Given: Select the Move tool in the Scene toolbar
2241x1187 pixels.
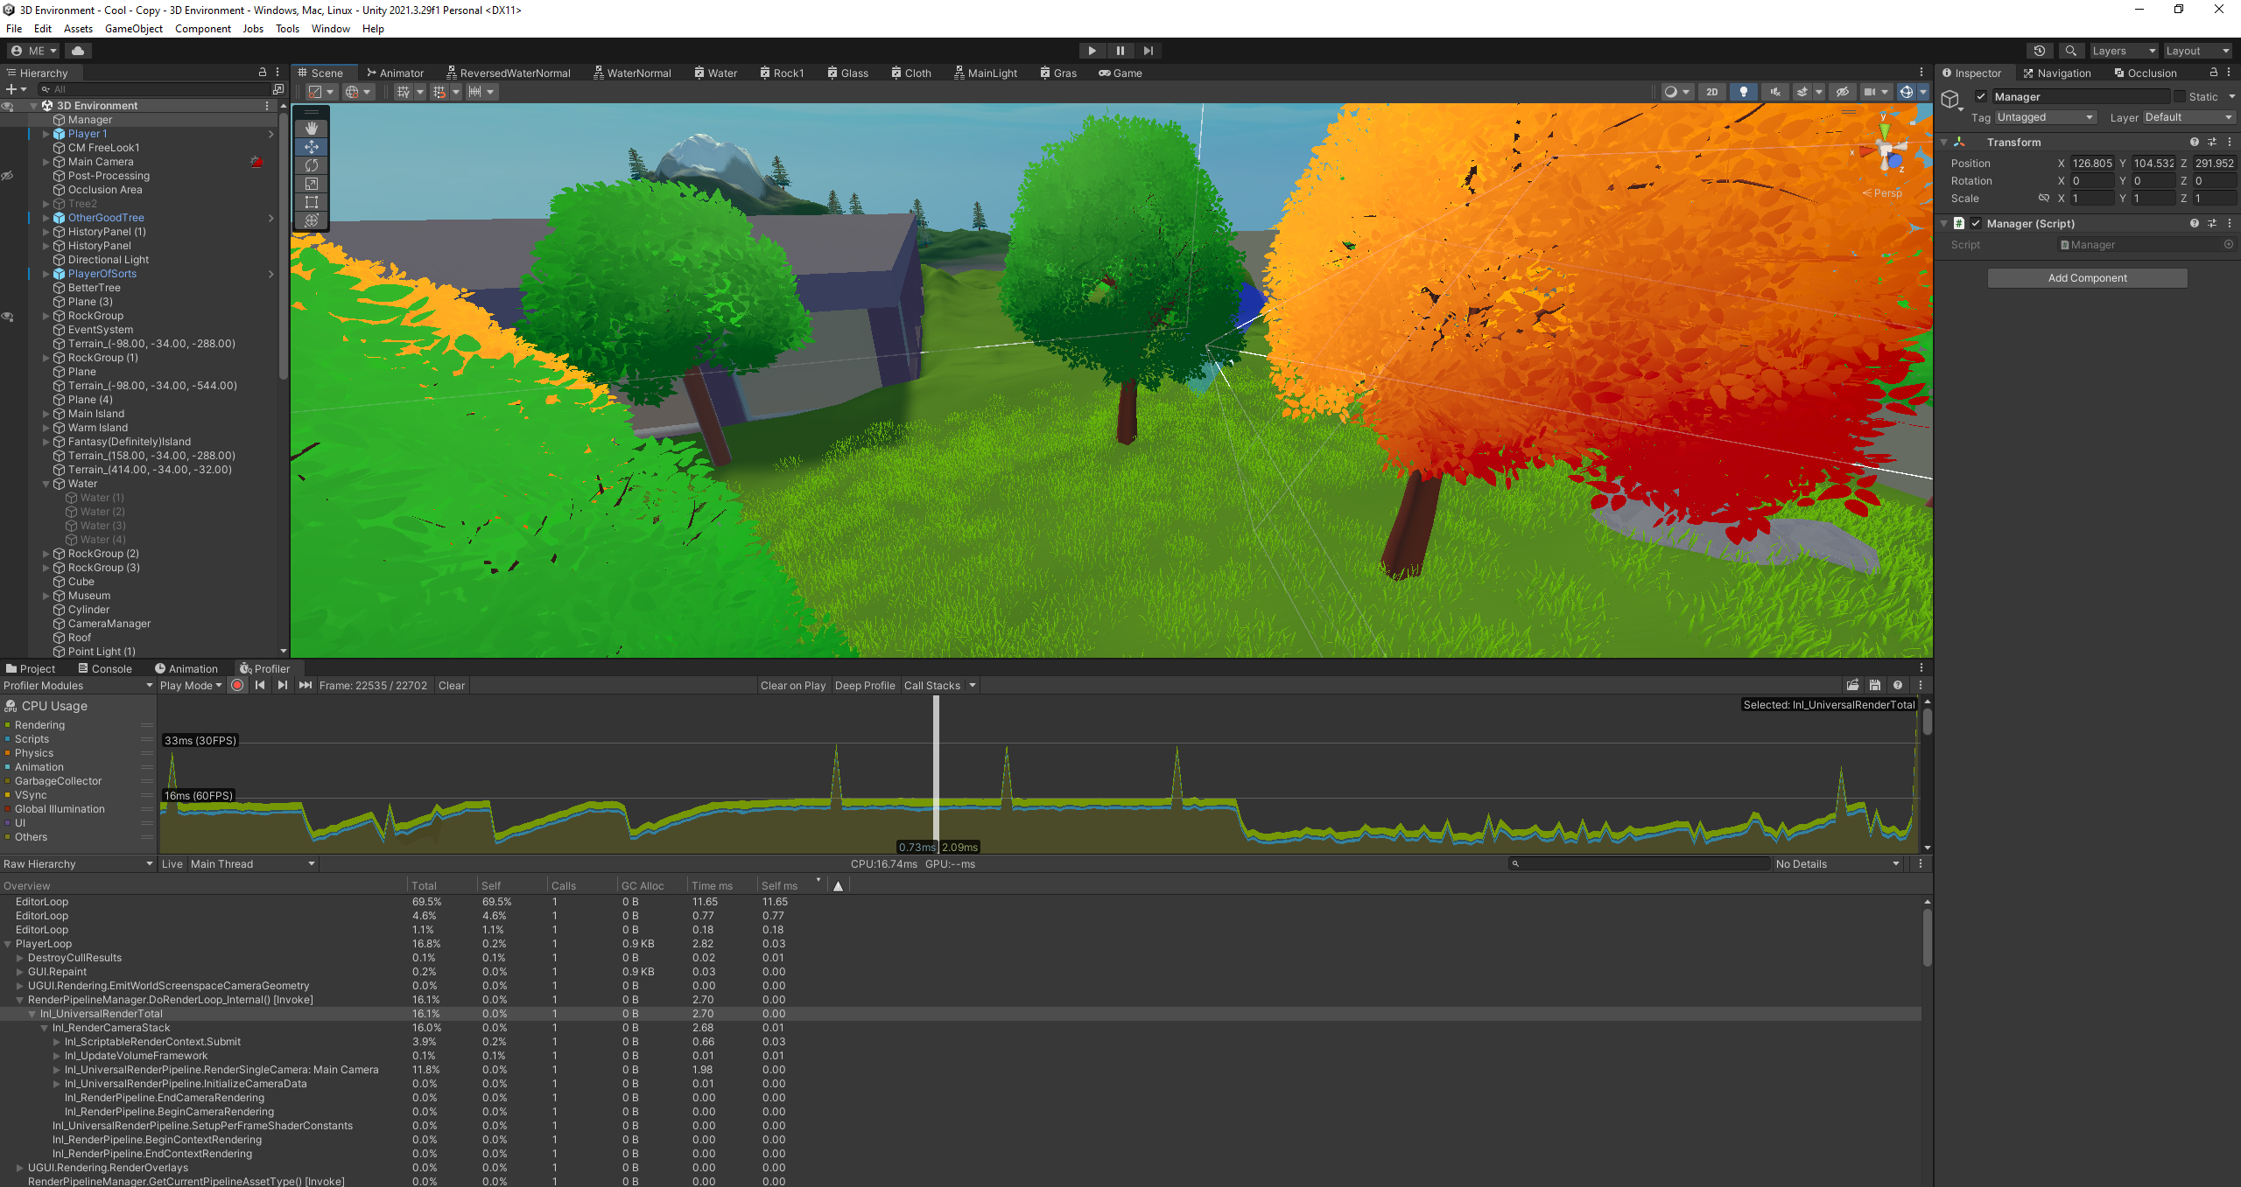Looking at the screenshot, I should point(312,147).
